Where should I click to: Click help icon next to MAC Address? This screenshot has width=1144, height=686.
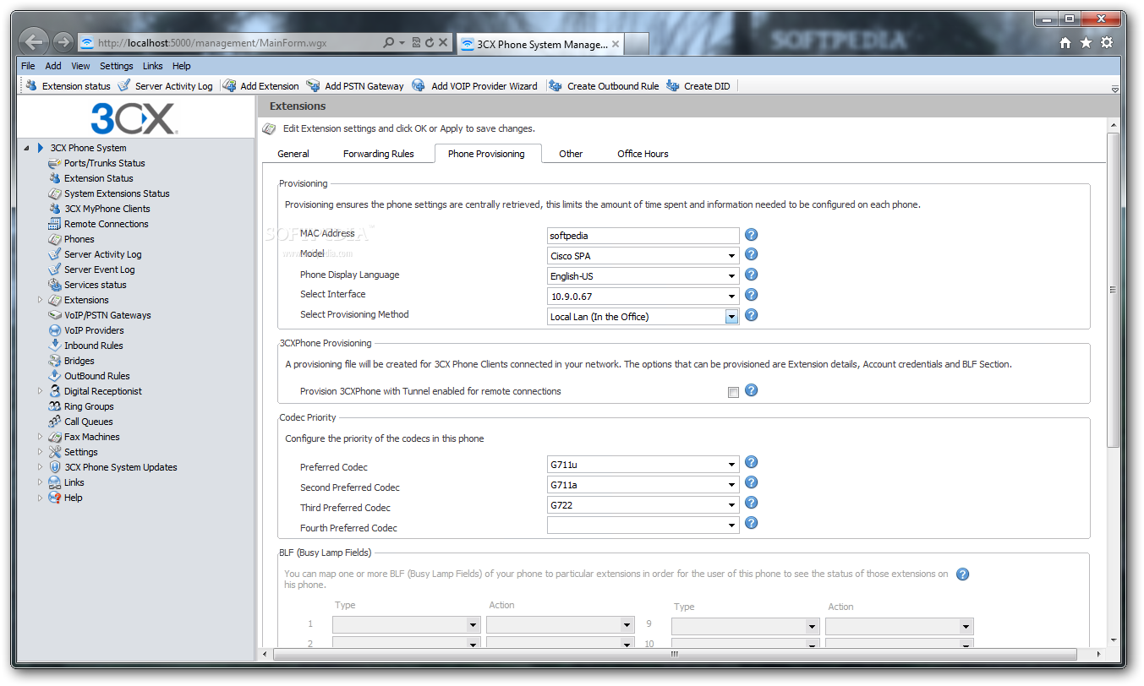click(751, 235)
